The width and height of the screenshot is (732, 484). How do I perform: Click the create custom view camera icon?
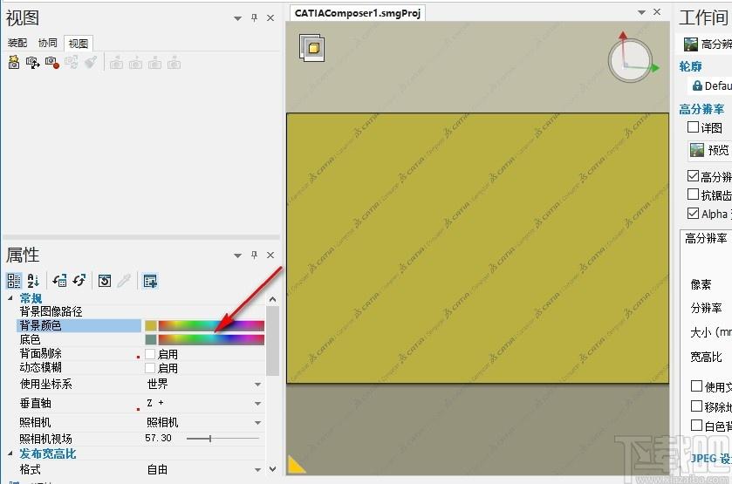[32, 62]
